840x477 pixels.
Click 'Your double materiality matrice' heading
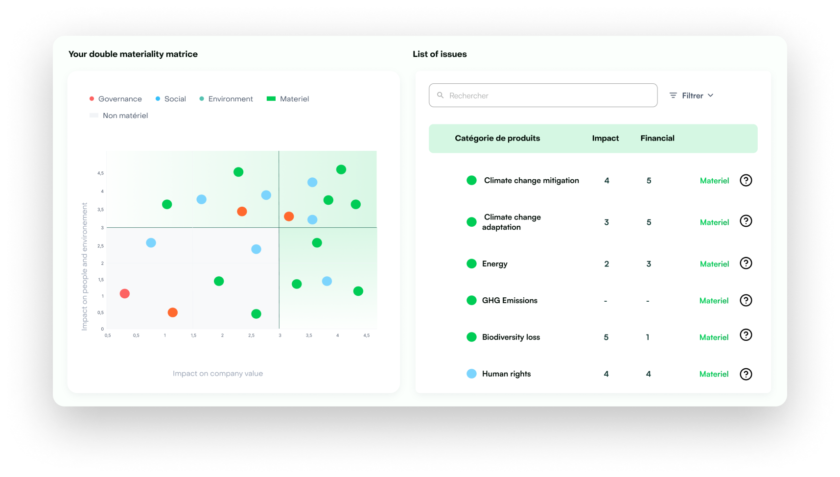(x=133, y=54)
